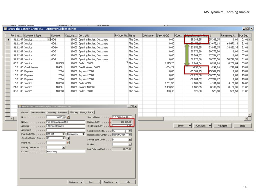Viewport: 256px width, 192px height.
Task: Open the online map icon beside Country/Region Code
Action: point(68,138)
